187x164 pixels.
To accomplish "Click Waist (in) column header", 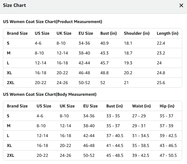I will pyautogui.click(x=141, y=106).
